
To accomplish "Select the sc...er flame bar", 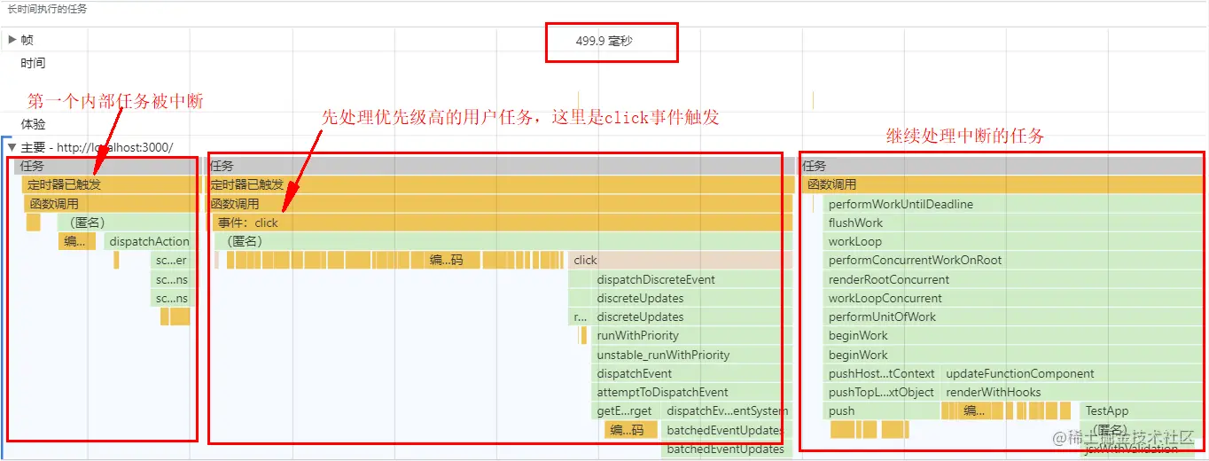I will 172,261.
